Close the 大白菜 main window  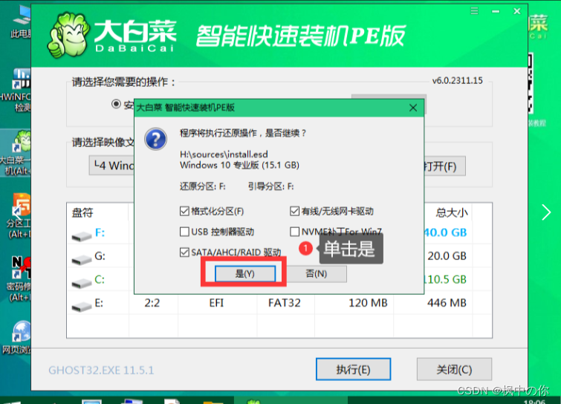(x=517, y=11)
